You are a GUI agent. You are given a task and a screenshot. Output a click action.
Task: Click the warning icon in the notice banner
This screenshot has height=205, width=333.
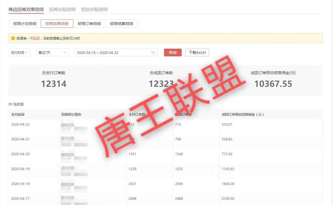[13, 38]
